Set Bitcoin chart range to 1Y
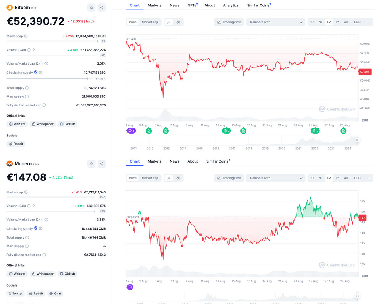375x304 pixels. 337,22
